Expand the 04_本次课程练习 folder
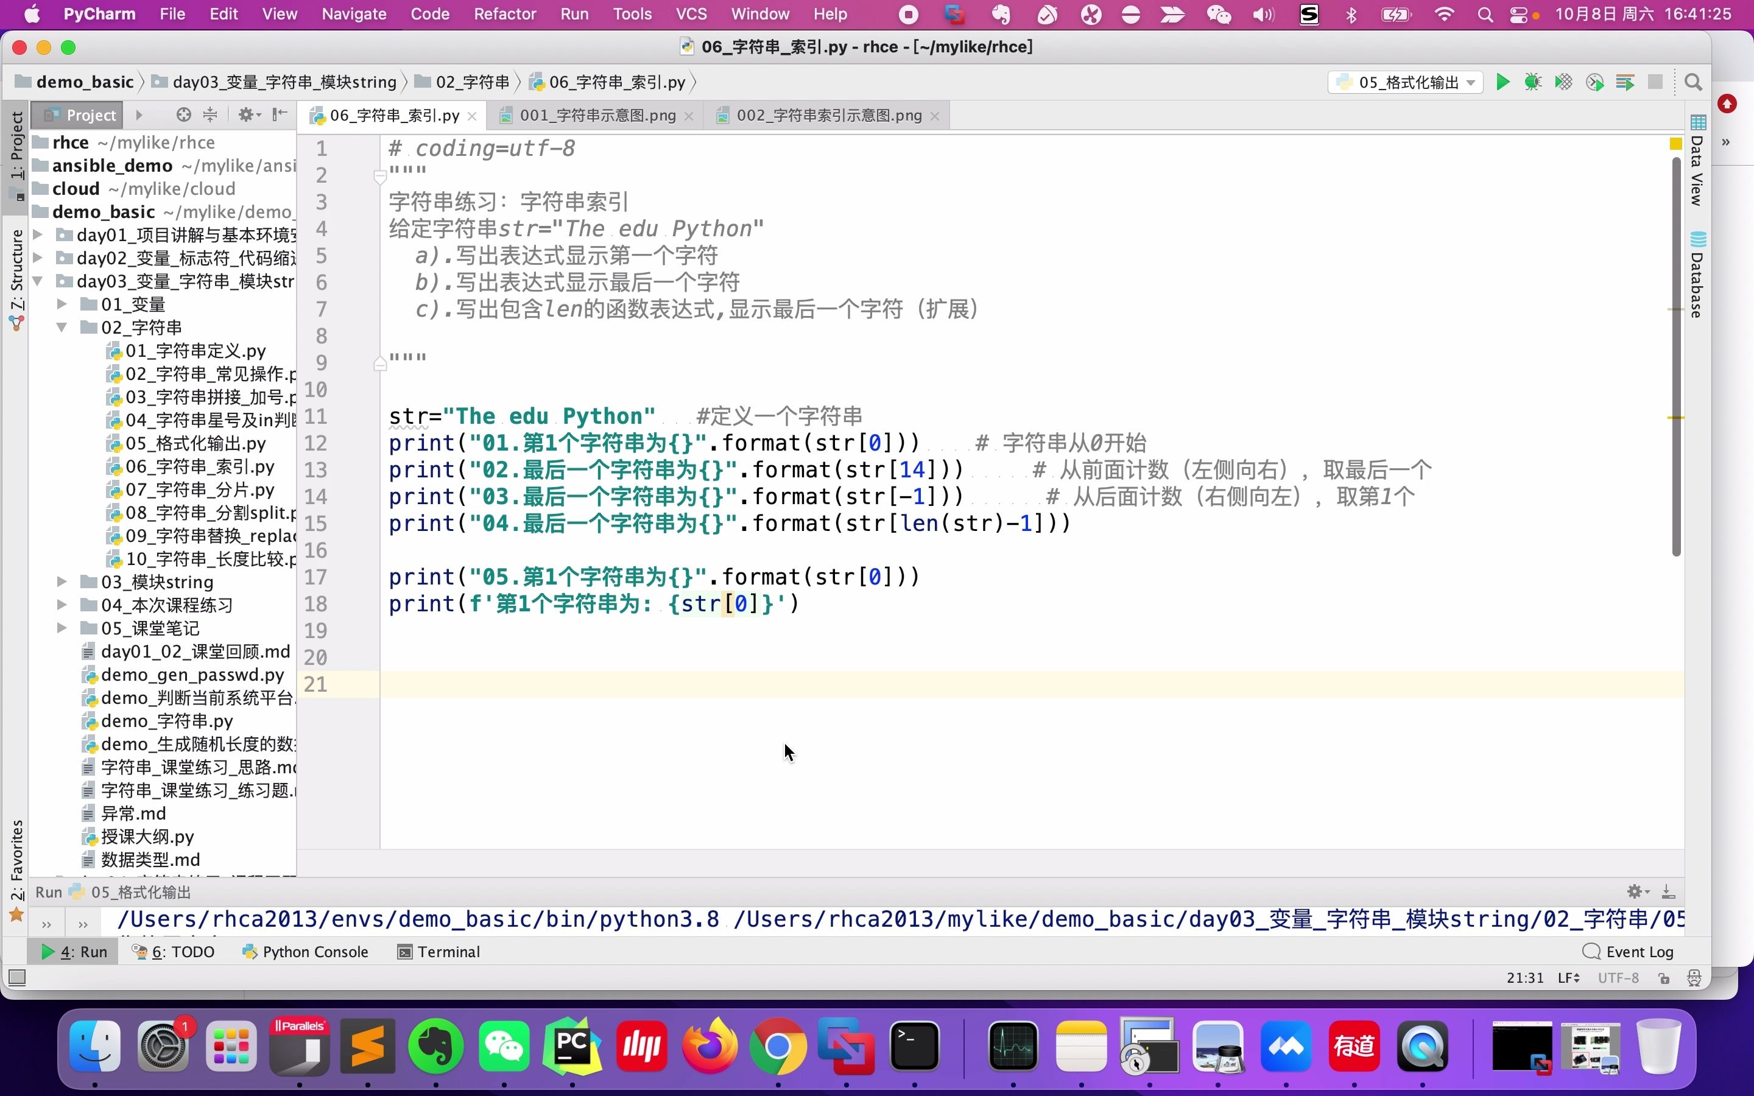This screenshot has width=1754, height=1096. (x=62, y=605)
